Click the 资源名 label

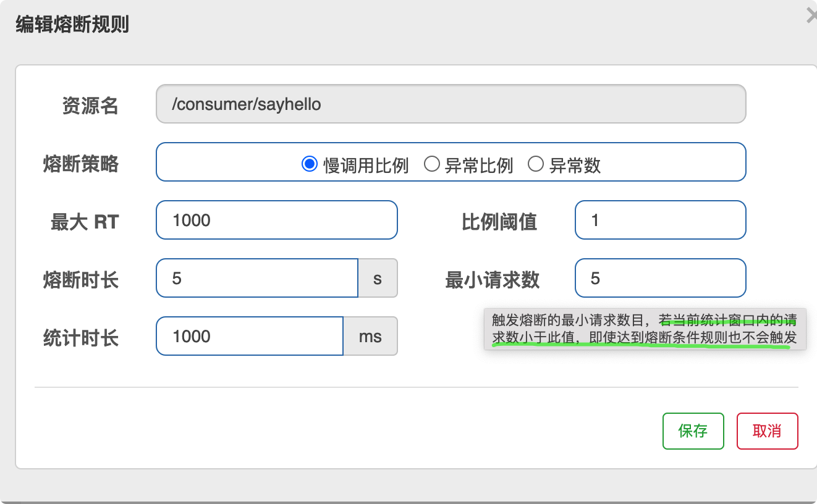point(90,106)
